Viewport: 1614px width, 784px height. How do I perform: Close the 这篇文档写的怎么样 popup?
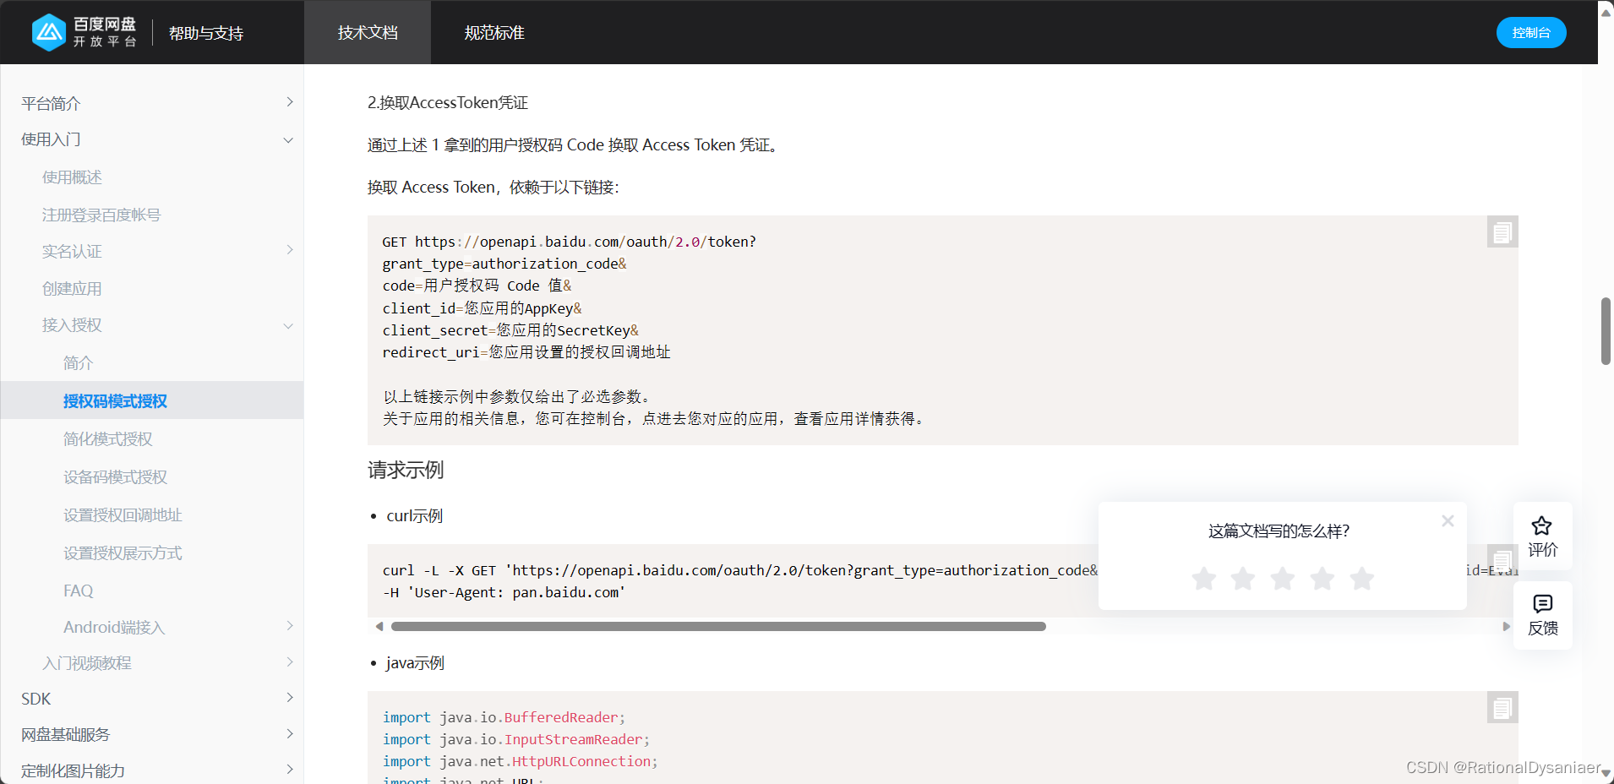pos(1448,520)
